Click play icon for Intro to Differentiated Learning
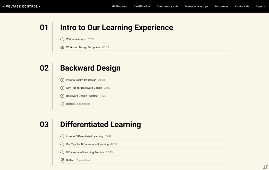 62,137
